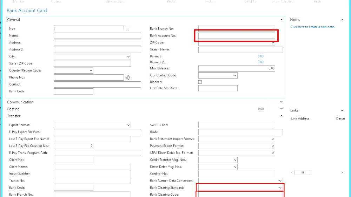Open Bank Statement Import Format dropdown
The height and width of the screenshot is (197, 351).
coord(273,139)
